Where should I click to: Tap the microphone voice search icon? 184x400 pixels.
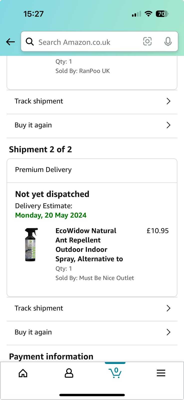168,41
